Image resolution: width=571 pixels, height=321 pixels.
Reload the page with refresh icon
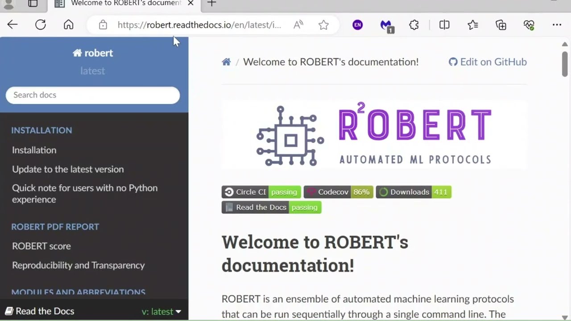[41, 25]
